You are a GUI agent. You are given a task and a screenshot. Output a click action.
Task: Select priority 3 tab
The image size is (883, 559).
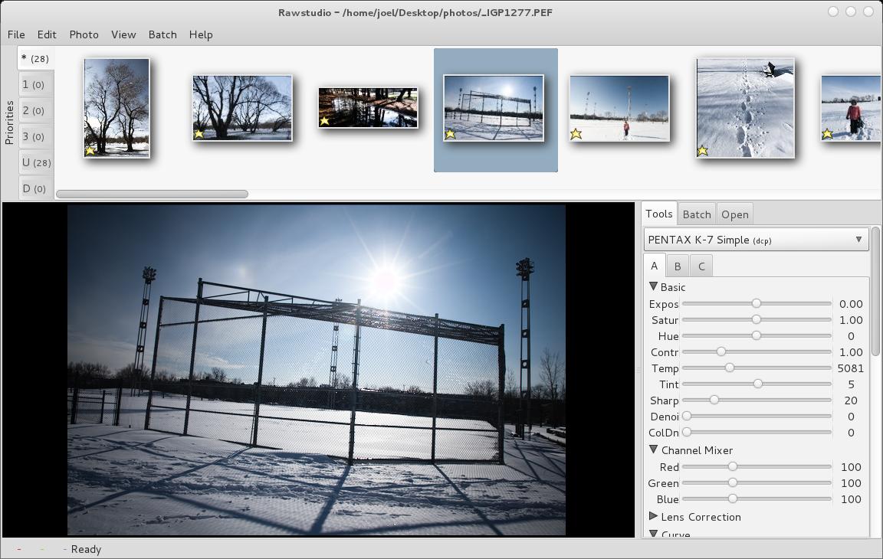35,136
